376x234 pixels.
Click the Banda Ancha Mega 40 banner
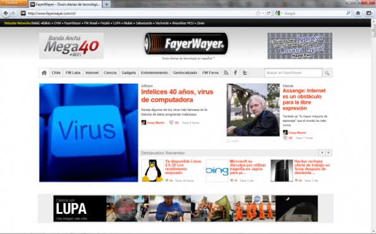(x=71, y=45)
